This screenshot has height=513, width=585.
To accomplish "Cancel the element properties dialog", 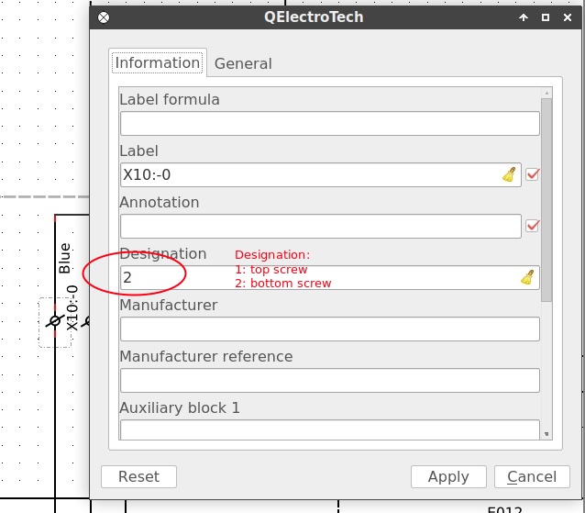I will coord(532,476).
